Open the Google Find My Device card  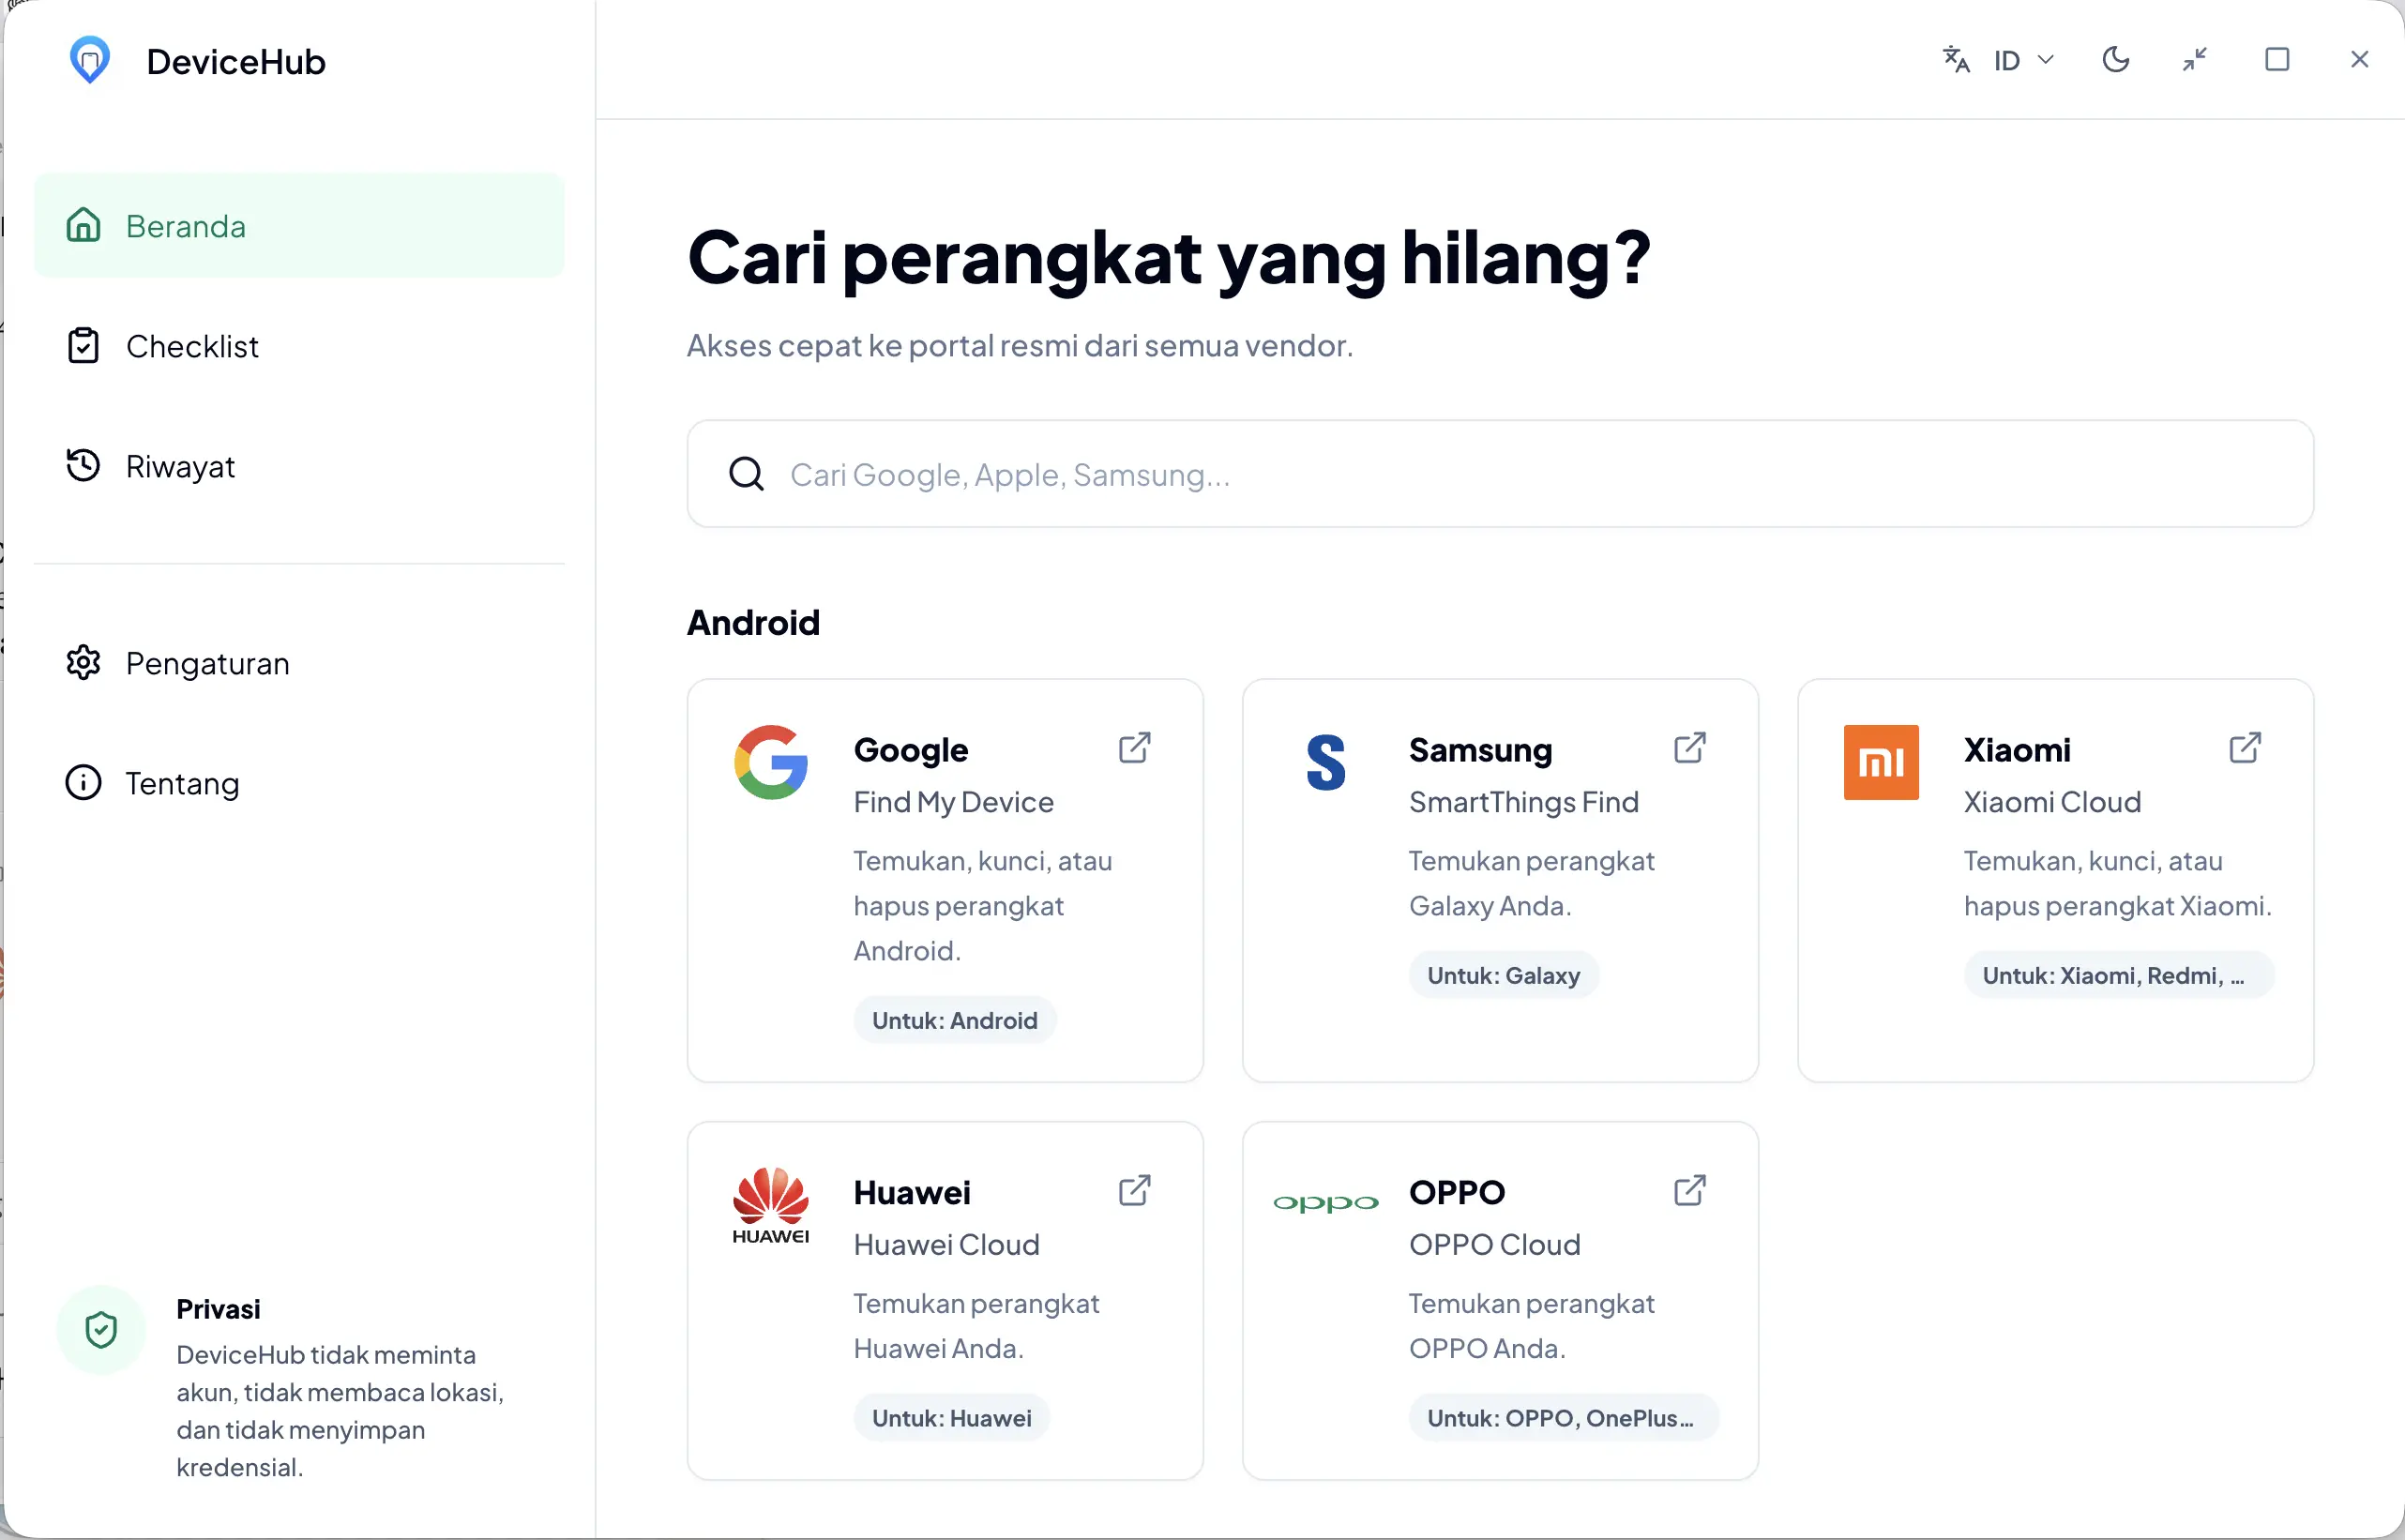click(945, 881)
